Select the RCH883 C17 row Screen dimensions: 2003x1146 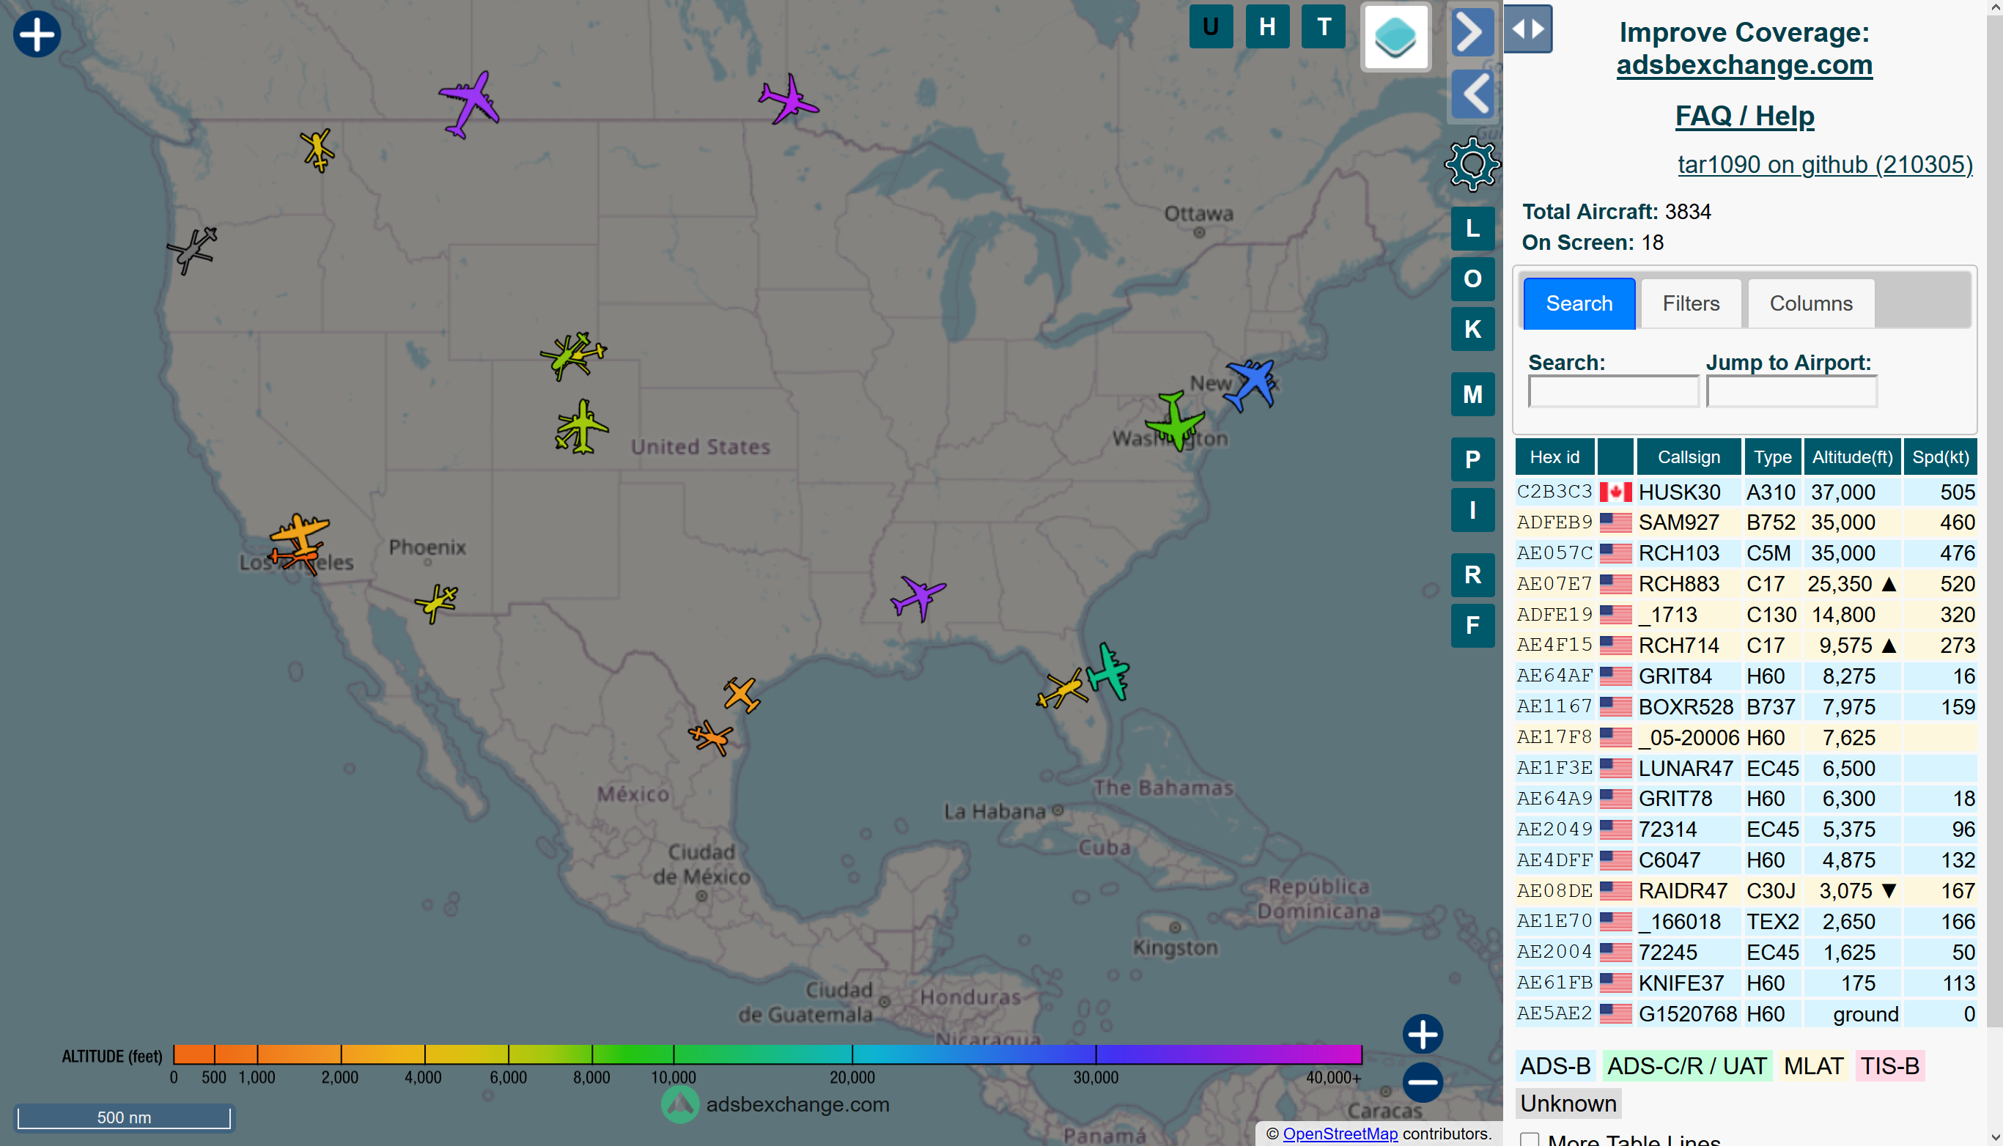point(1746,584)
